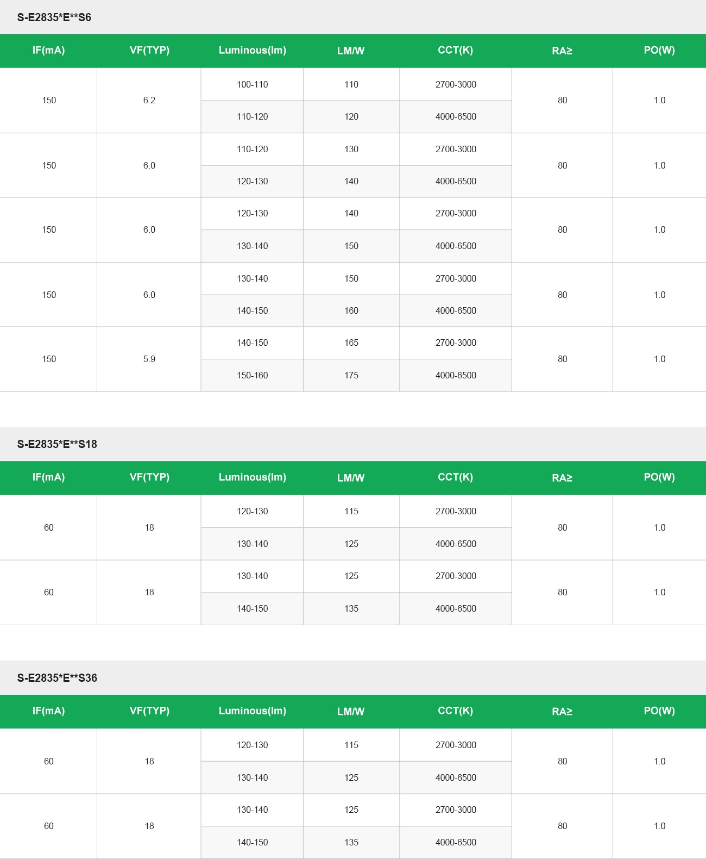Click the 150-160 luminous cell
The image size is (706, 859).
pos(252,375)
